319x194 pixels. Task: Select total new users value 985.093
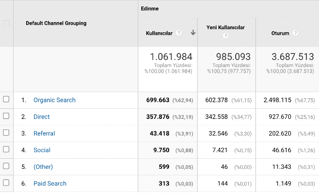pyautogui.click(x=233, y=56)
